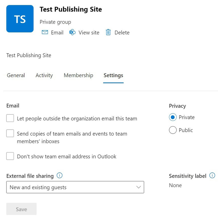Click the chevron on New and existing guests
Screen dimensions: 218x217
[138, 187]
